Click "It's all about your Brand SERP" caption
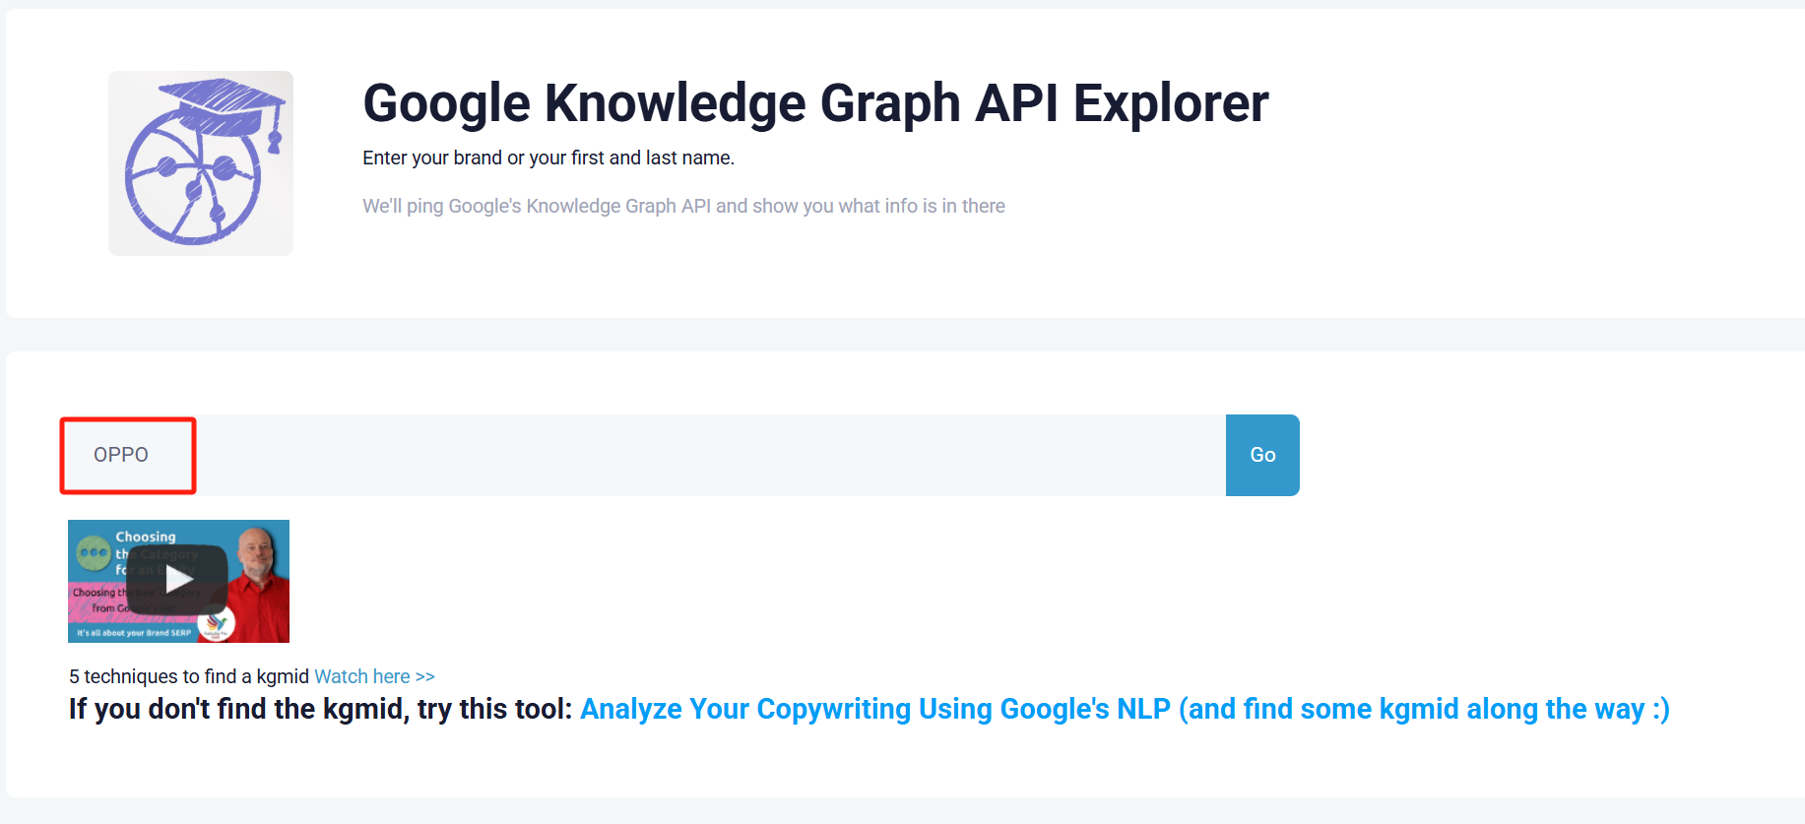1805x824 pixels. click(x=134, y=633)
